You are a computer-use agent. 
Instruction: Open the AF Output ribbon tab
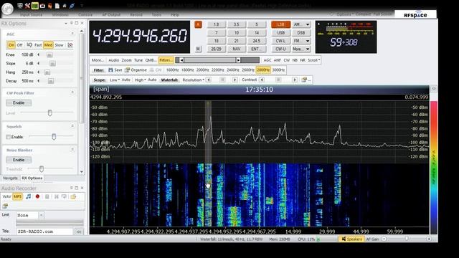(x=111, y=14)
